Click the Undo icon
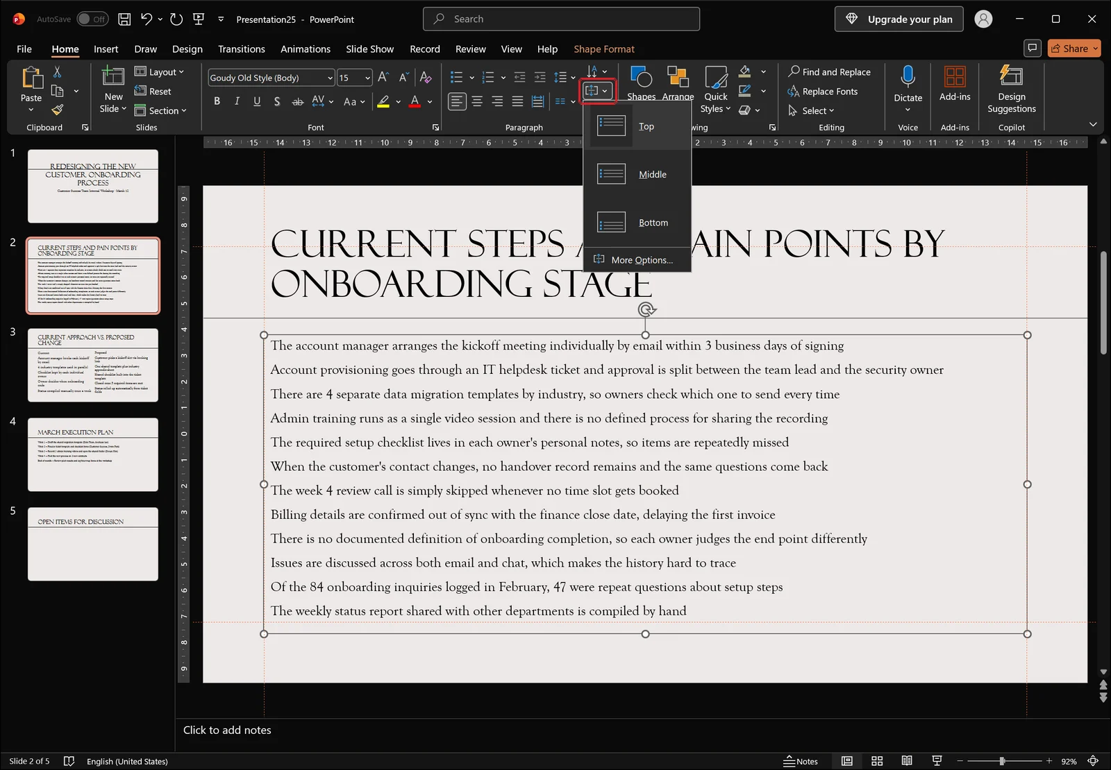The height and width of the screenshot is (770, 1111). click(147, 19)
